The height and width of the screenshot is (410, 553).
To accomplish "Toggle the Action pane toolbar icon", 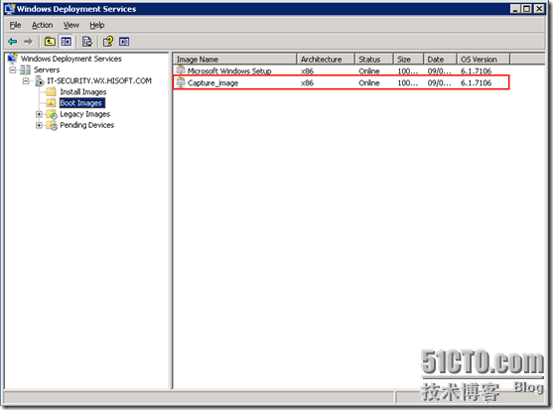I will point(124,42).
